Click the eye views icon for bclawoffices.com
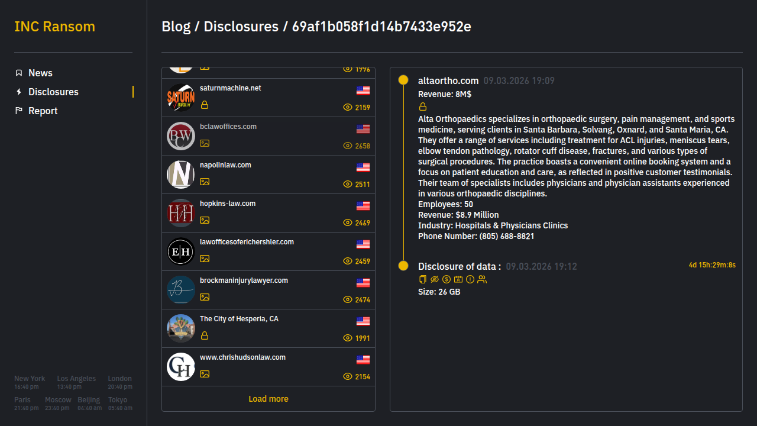The width and height of the screenshot is (757, 426). click(x=348, y=146)
